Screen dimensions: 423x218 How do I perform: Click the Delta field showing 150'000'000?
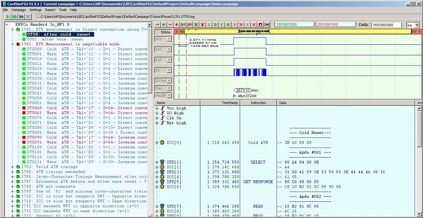(387, 25)
